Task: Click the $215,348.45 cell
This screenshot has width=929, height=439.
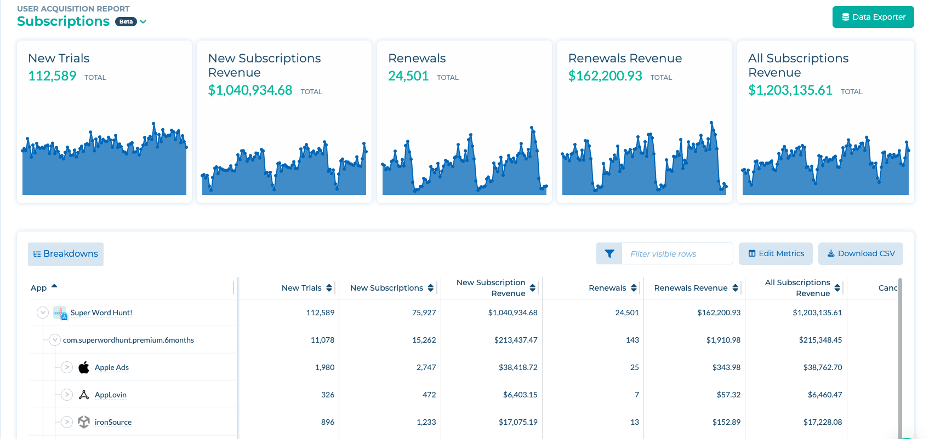Action: click(820, 340)
